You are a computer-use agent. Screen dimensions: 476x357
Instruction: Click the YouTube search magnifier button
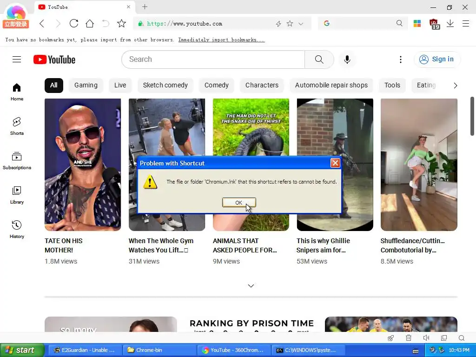[319, 59]
